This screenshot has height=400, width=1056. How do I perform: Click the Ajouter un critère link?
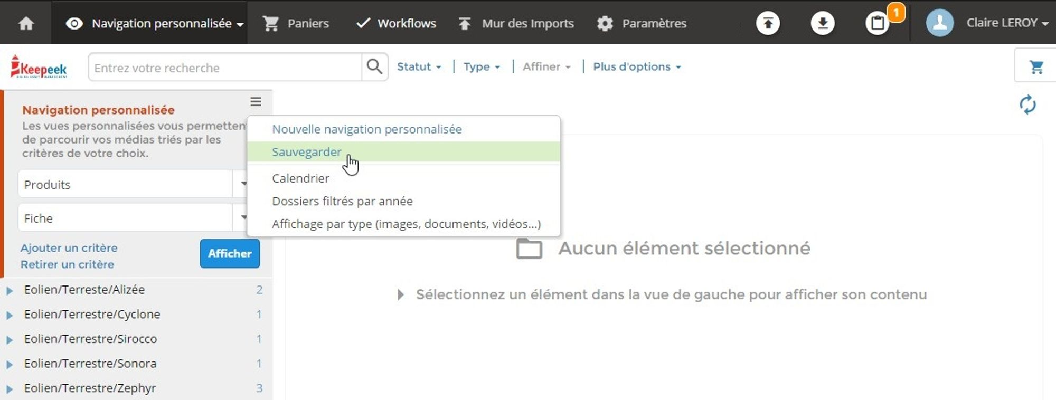[x=69, y=248]
